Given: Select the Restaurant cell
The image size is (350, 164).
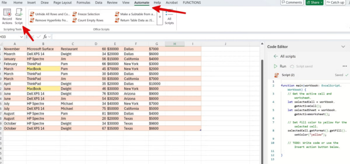Looking at the screenshot, I should pos(73,49).
